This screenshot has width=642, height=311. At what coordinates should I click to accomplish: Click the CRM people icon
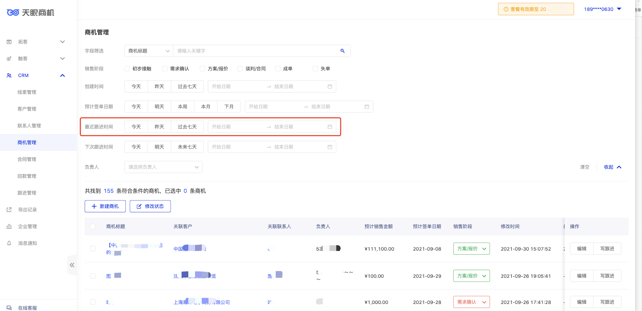(9, 75)
